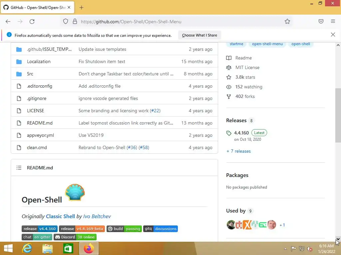Open the .gitignore file

(x=37, y=98)
